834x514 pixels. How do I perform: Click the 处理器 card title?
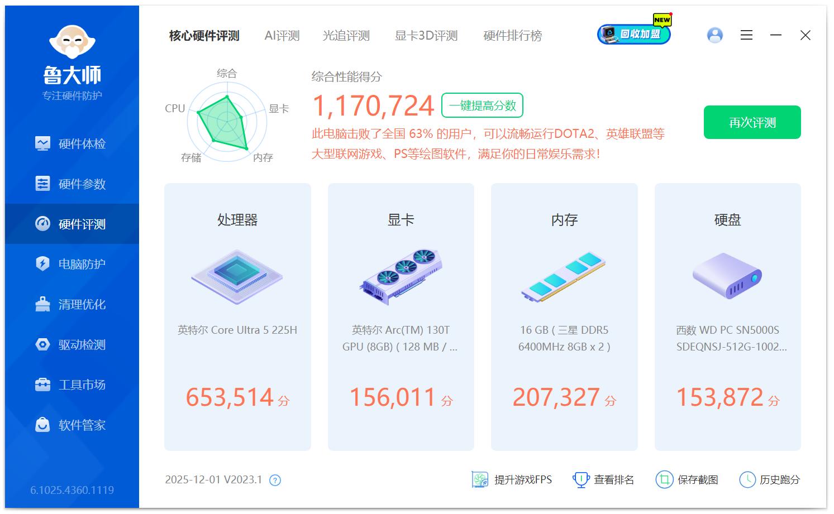coord(237,220)
